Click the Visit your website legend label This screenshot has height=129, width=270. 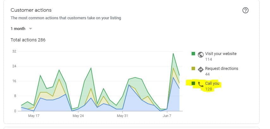click(221, 53)
